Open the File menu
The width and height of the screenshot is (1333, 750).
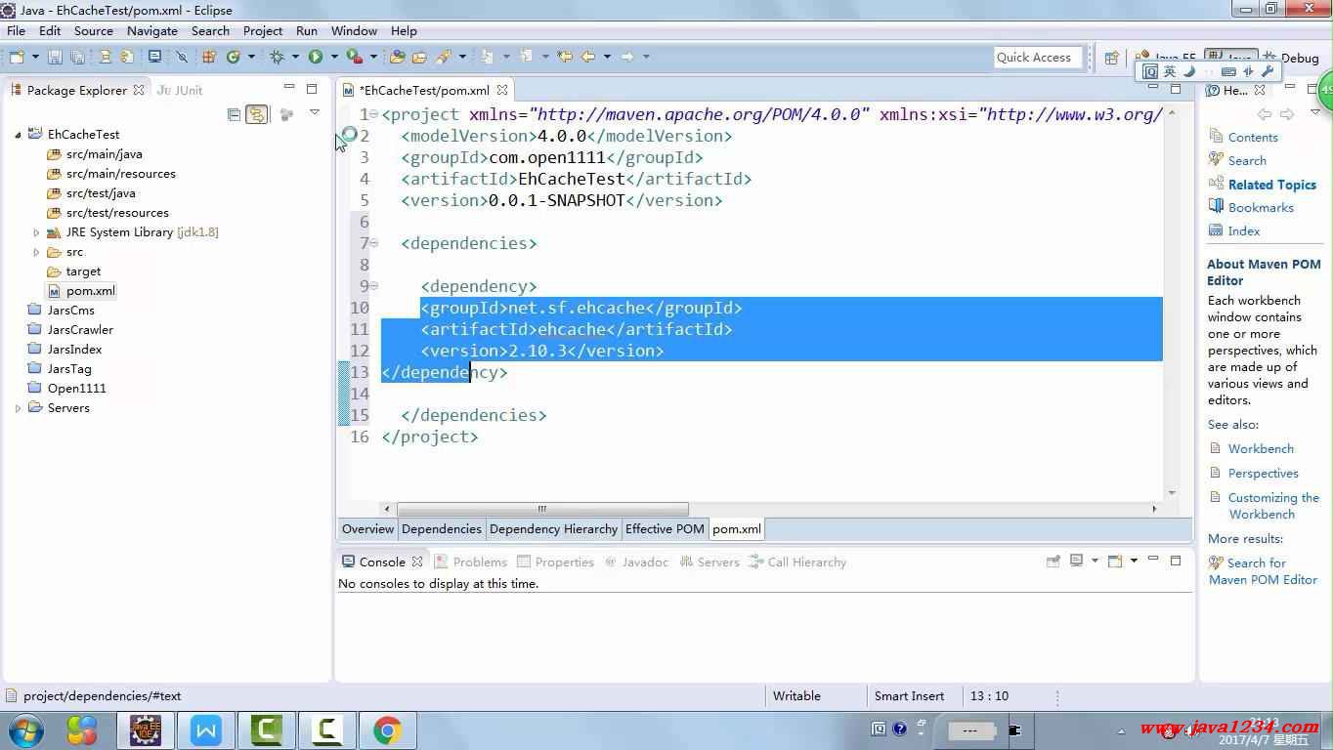(x=16, y=30)
